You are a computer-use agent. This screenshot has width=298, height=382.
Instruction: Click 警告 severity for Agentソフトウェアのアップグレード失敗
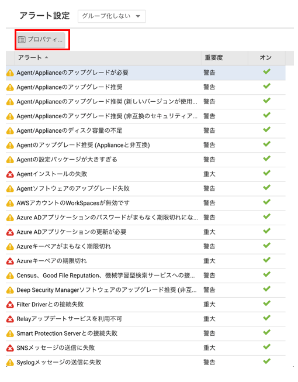coord(209,189)
